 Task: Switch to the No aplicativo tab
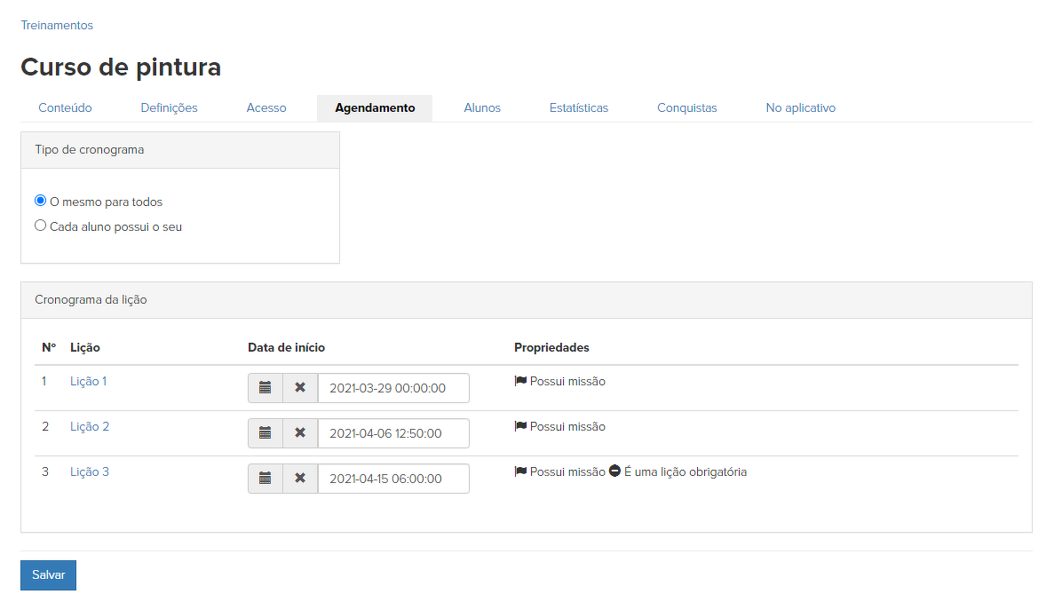tap(800, 108)
